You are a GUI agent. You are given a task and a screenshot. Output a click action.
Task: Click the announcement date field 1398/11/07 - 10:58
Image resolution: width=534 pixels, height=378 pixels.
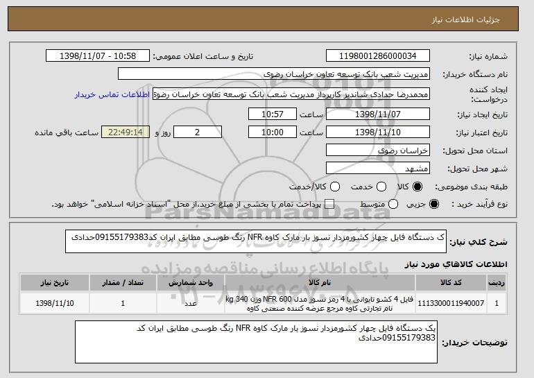(98, 56)
